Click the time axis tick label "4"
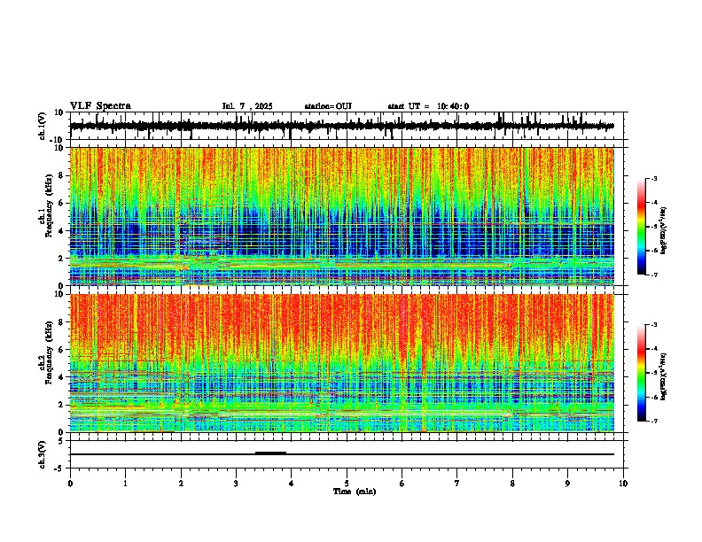This screenshot has width=702, height=542. [x=292, y=484]
